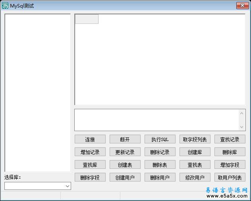Click the 查找记录 button
Screen dimensions: 251x201
[x=230, y=139]
